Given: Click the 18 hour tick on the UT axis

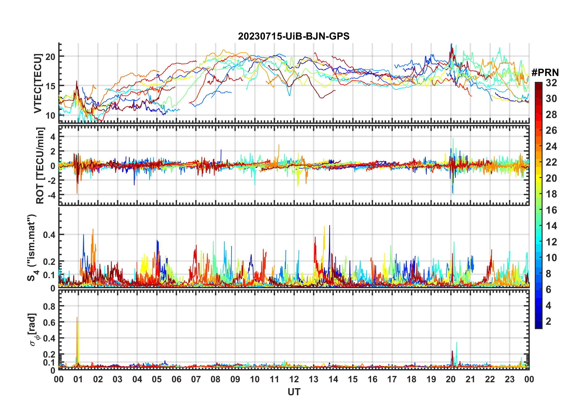Looking at the screenshot, I should pyautogui.click(x=411, y=379).
